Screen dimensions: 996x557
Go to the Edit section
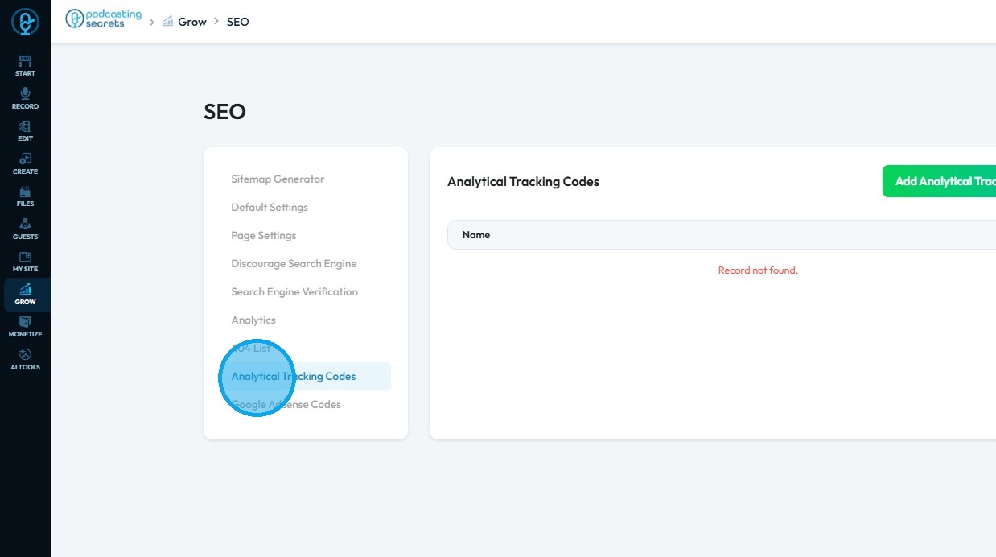click(x=25, y=130)
